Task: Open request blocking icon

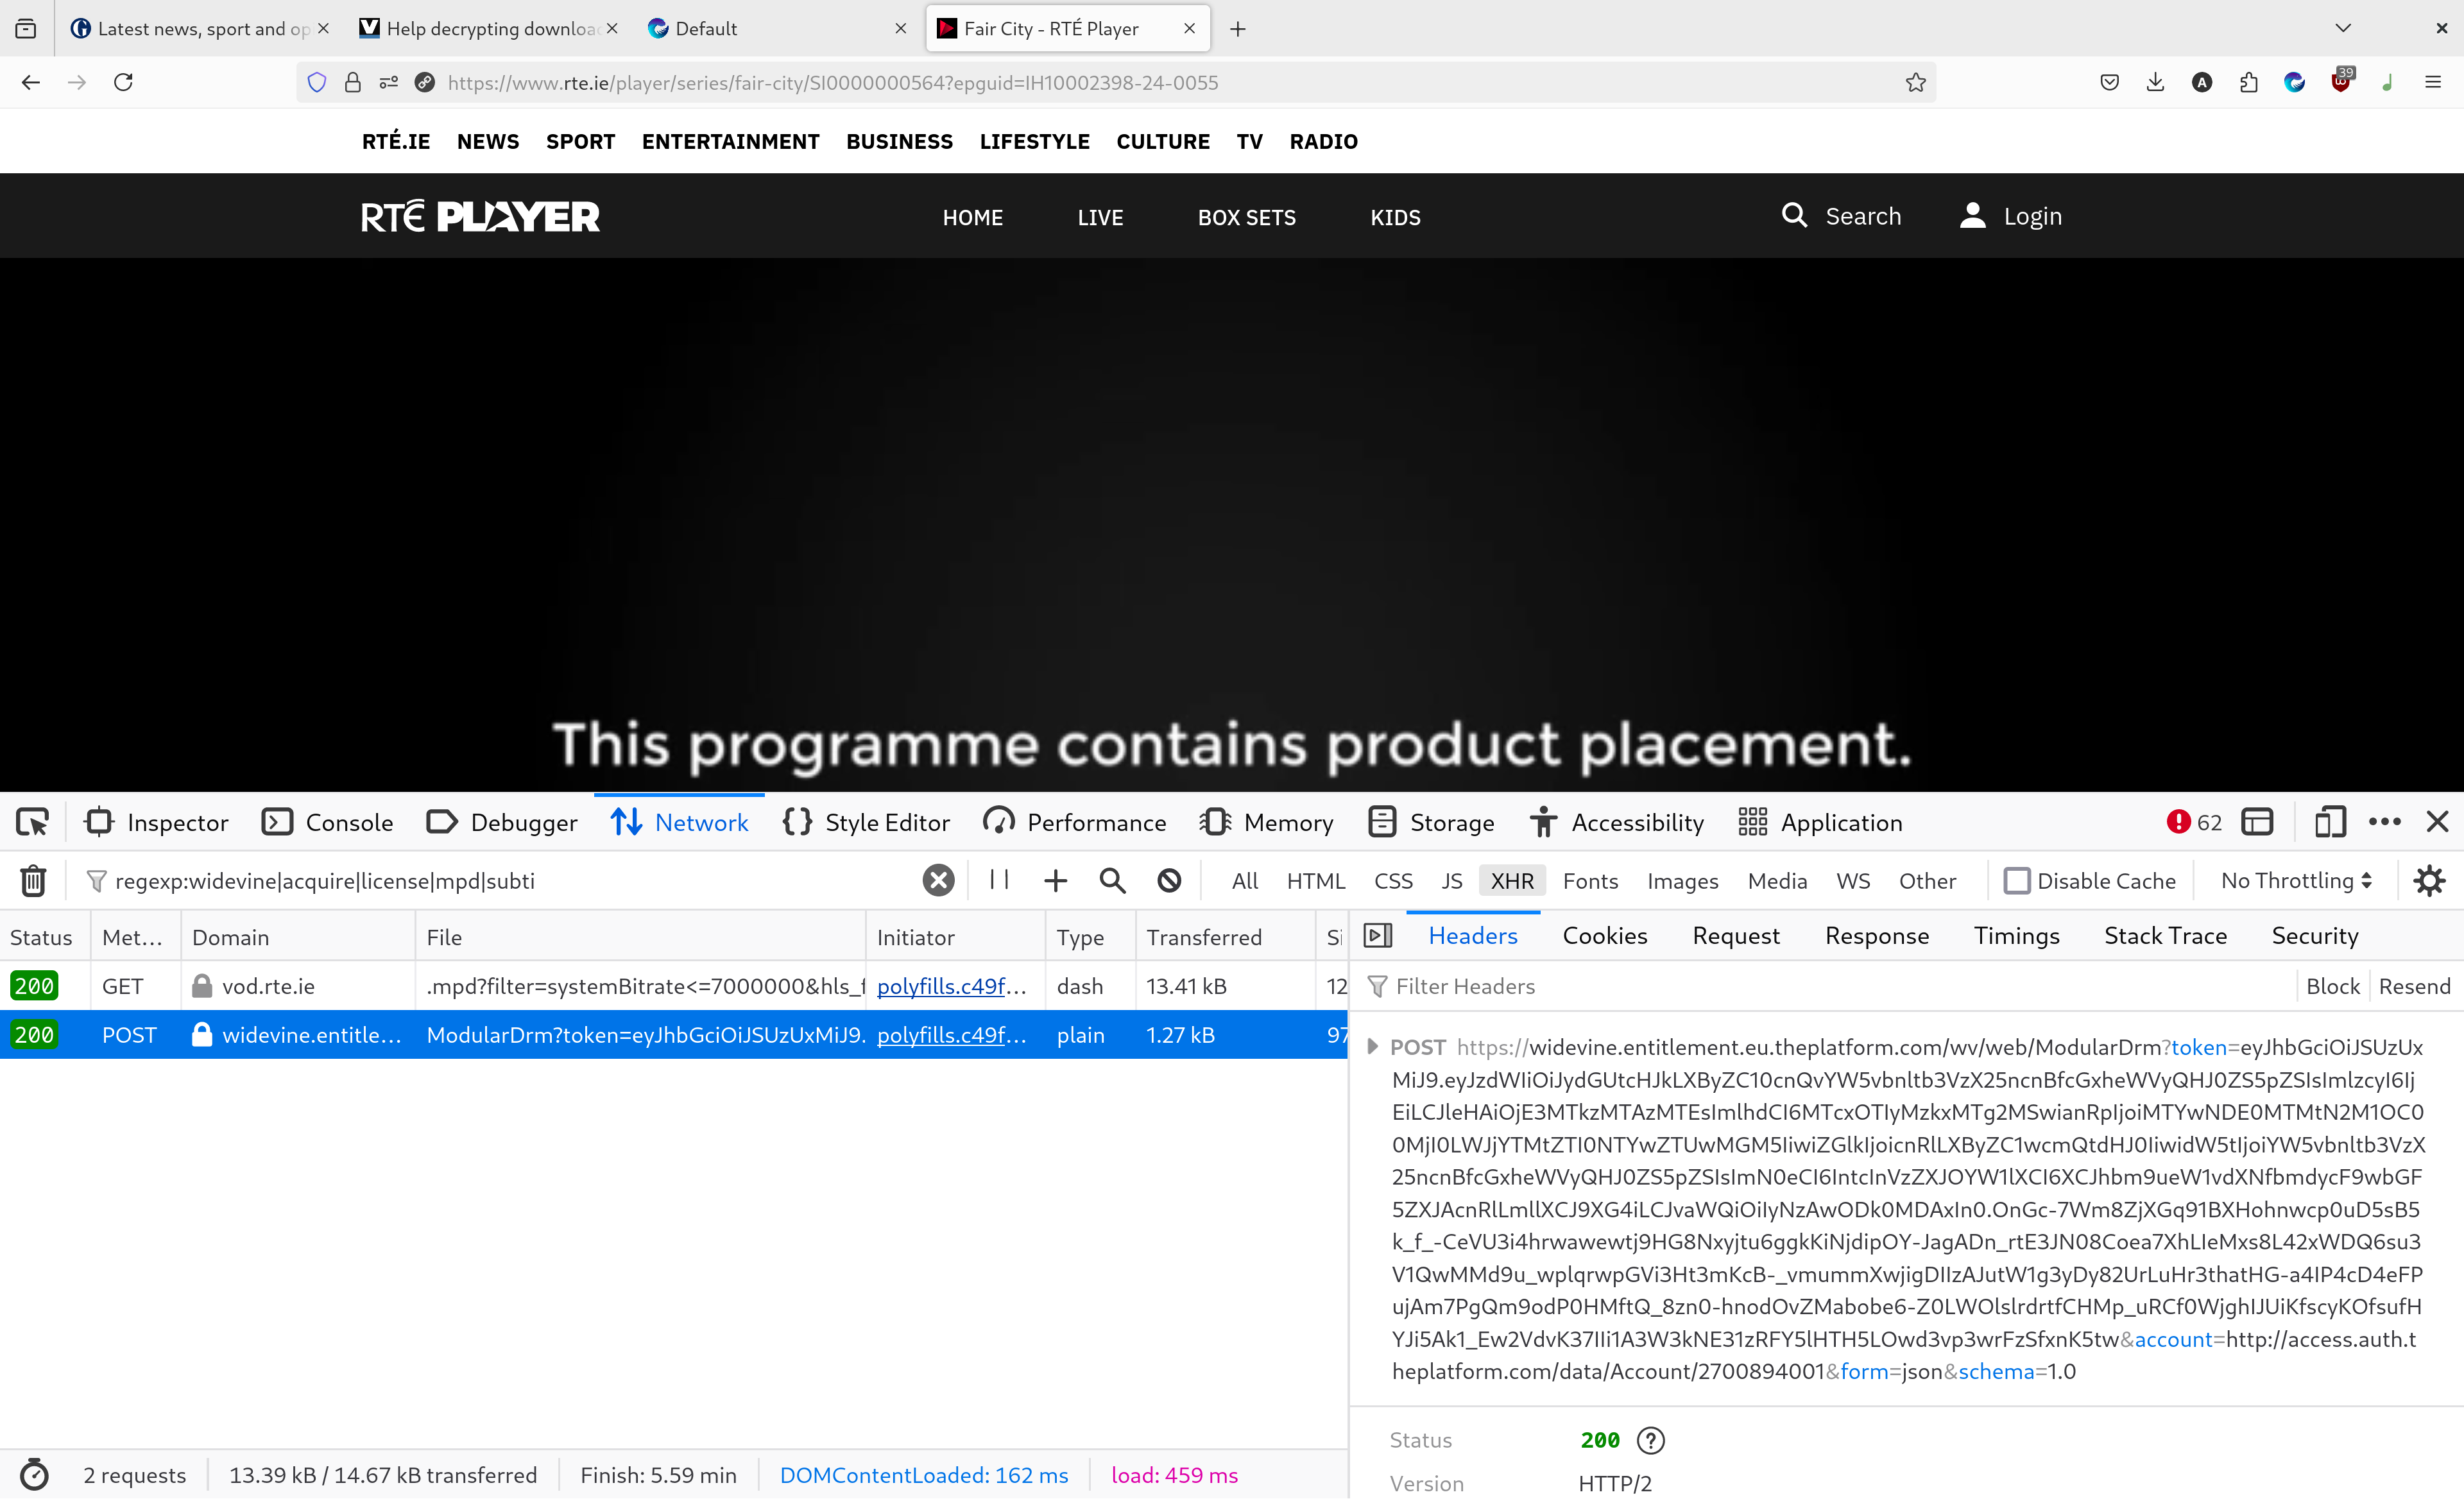Action: tap(1169, 881)
